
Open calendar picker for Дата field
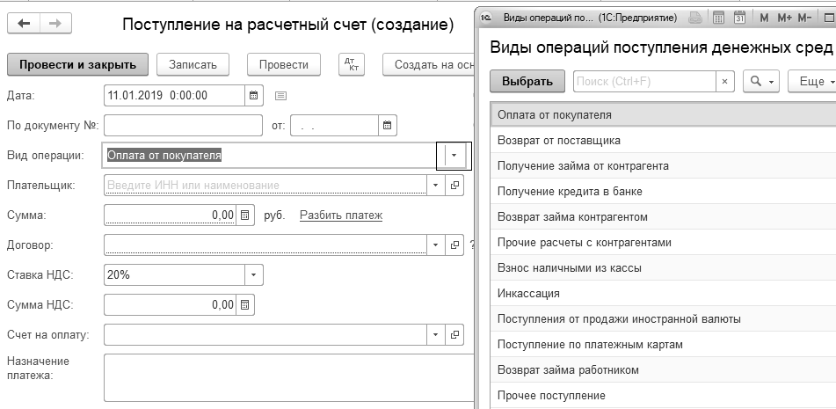[x=254, y=95]
